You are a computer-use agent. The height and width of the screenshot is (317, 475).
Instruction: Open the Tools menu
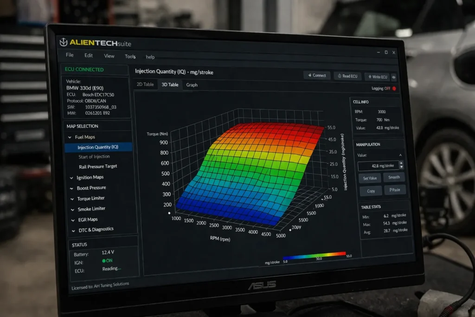point(130,56)
